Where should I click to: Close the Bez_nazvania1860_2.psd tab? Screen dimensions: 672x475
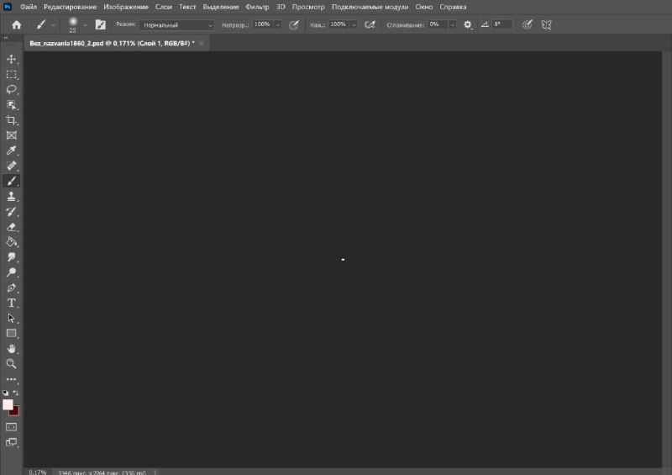point(202,44)
